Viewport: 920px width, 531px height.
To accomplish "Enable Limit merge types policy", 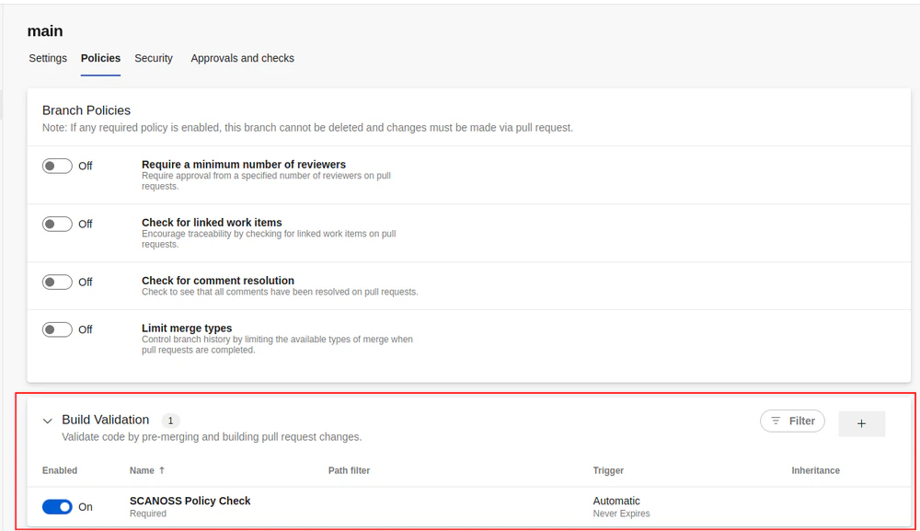I will click(56, 329).
